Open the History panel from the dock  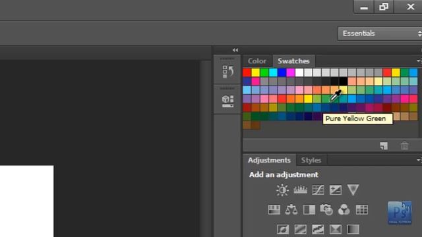pyautogui.click(x=227, y=72)
